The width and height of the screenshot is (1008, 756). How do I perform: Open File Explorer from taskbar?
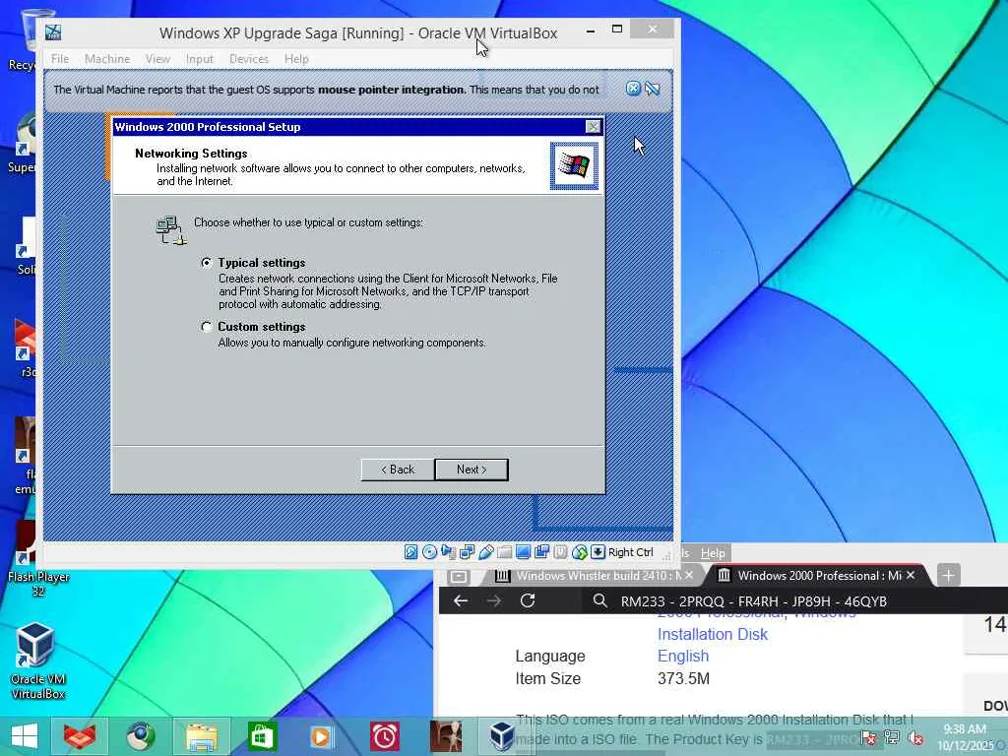point(201,735)
